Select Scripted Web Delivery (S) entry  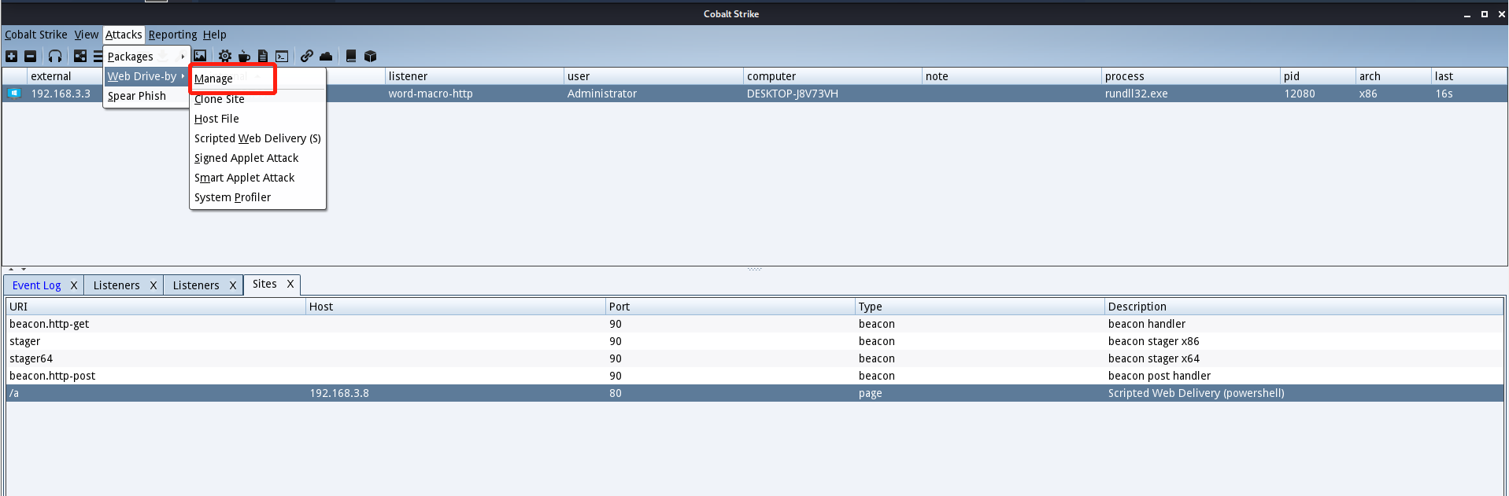(258, 138)
